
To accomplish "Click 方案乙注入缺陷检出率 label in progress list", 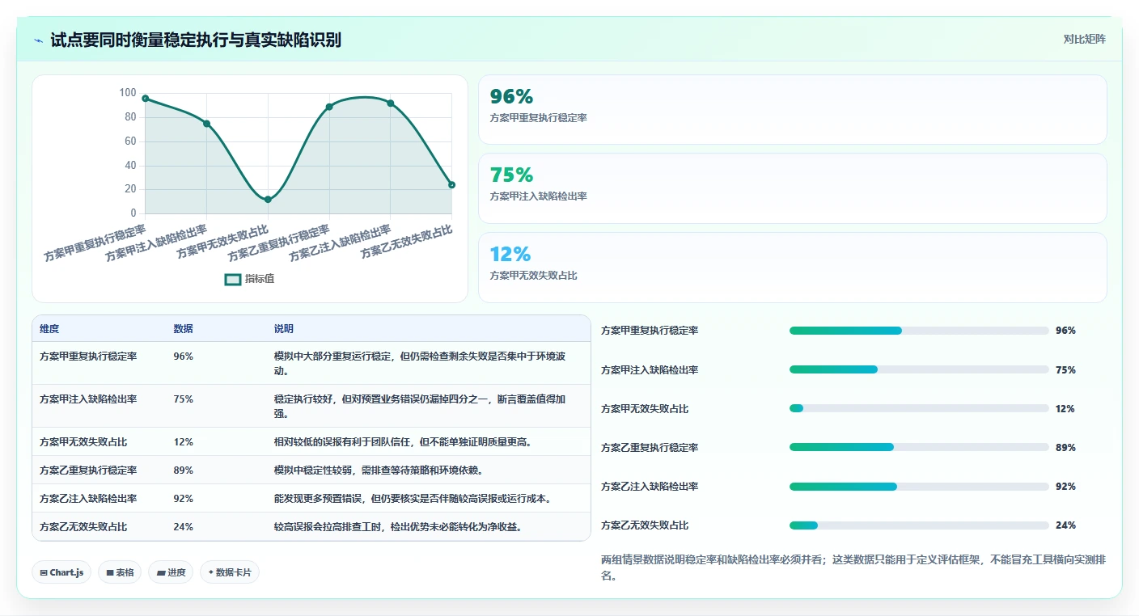I will point(650,487).
